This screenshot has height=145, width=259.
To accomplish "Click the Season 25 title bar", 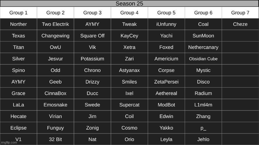I will (129, 3).
